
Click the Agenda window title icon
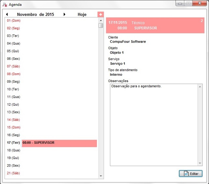[5, 5]
